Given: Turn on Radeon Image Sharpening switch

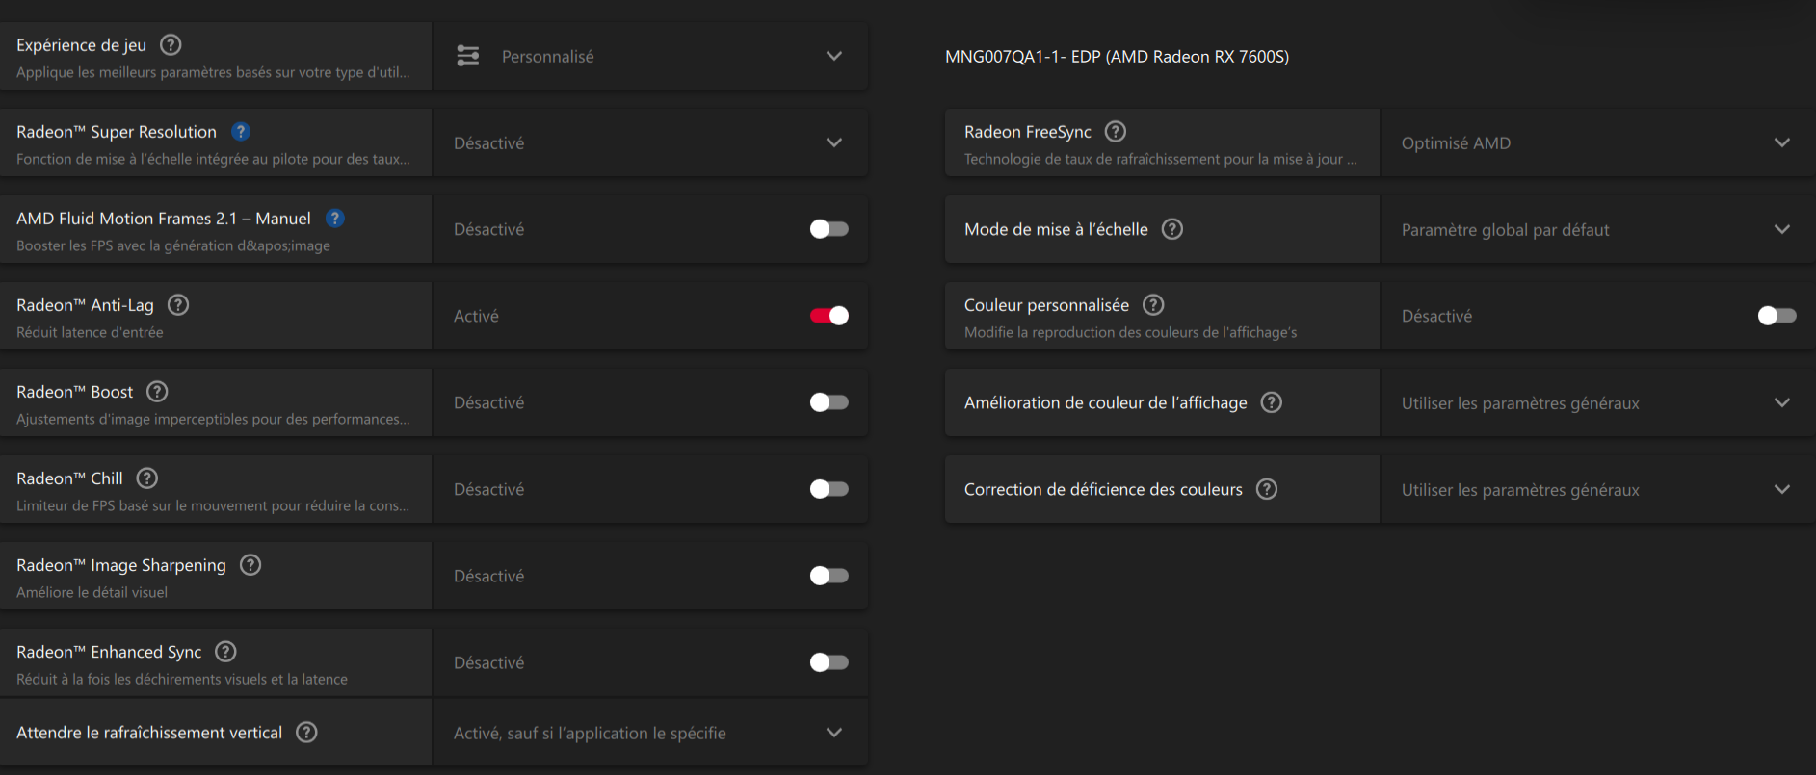Looking at the screenshot, I should [x=829, y=576].
